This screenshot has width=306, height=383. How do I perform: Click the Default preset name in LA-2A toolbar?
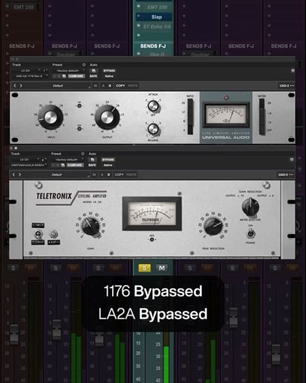[x=57, y=175]
